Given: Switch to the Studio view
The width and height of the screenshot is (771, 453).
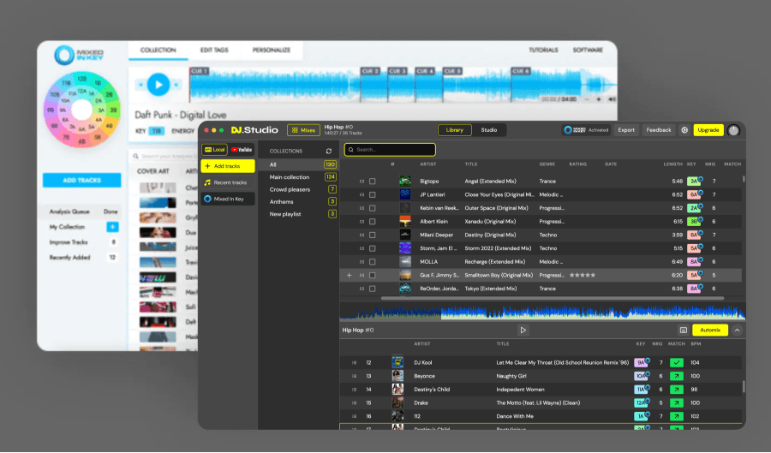Looking at the screenshot, I should 489,130.
